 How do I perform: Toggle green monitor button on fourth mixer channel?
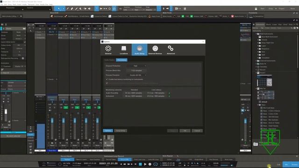88,108
